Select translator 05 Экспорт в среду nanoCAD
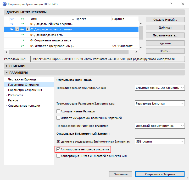Screen dimensions: 189x180 click(x=71, y=46)
